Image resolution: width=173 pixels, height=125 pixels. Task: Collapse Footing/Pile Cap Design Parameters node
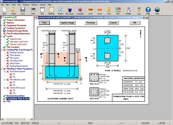click(x=1, y=50)
